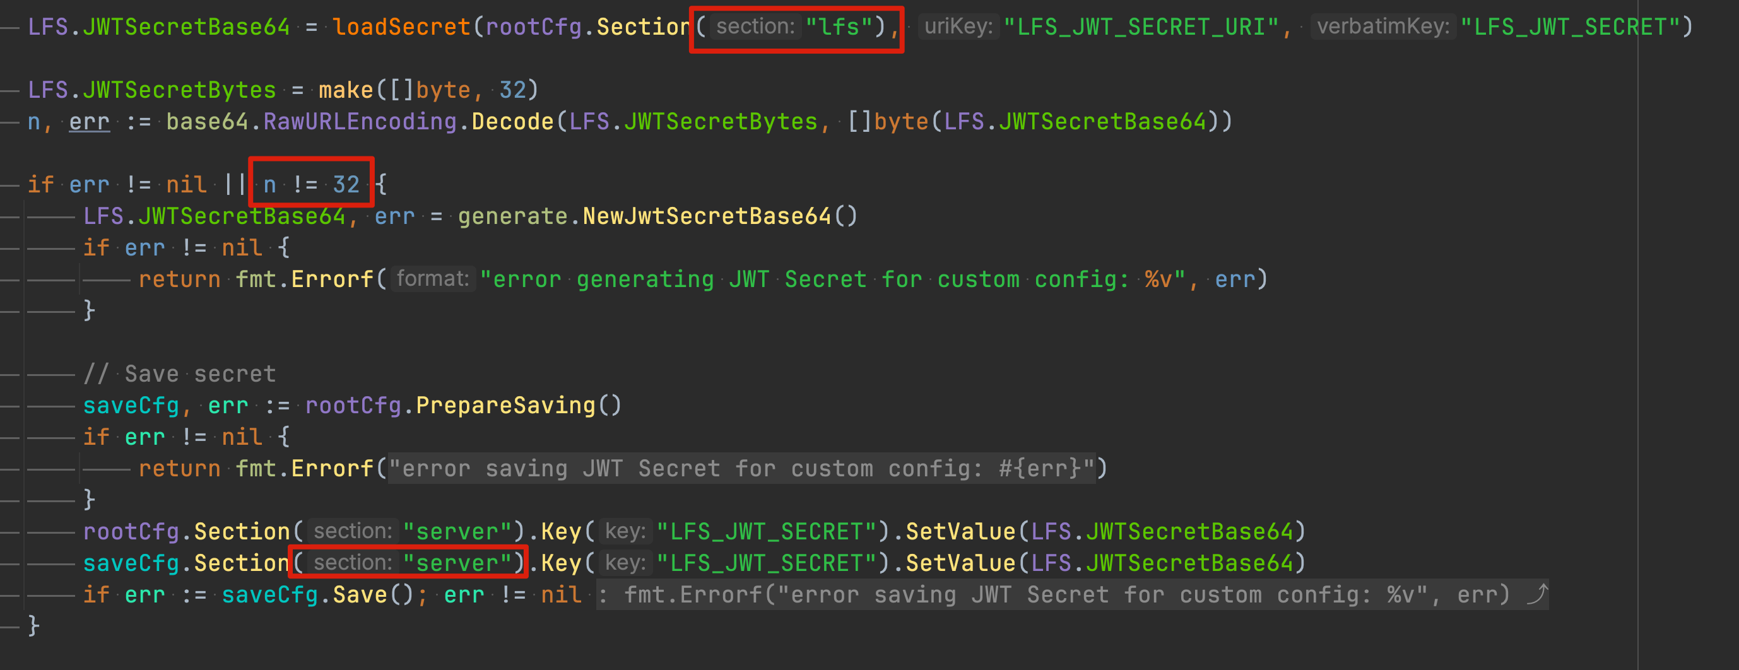Image resolution: width=1739 pixels, height=670 pixels.
Task: Click "server" string on the saveCfg.Section line
Action: (x=457, y=563)
